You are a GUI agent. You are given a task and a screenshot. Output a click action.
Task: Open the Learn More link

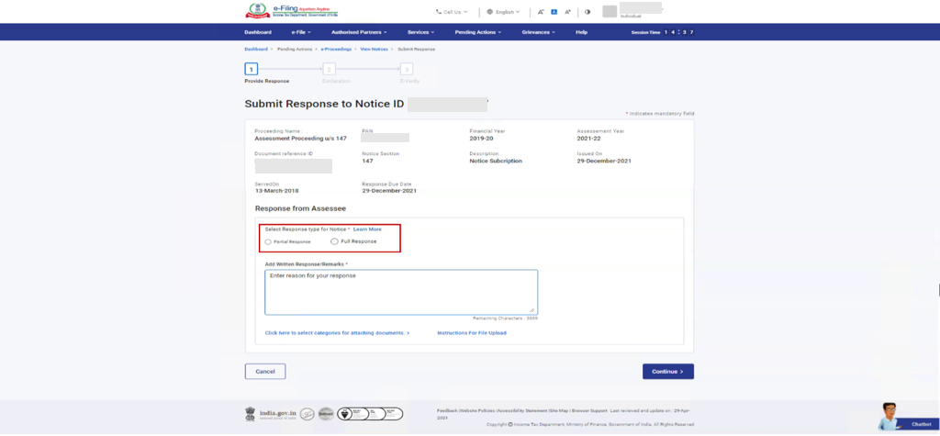click(x=367, y=229)
